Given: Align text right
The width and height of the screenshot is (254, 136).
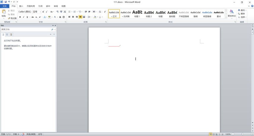Looking at the screenshot, I should pyautogui.click(x=77, y=17).
